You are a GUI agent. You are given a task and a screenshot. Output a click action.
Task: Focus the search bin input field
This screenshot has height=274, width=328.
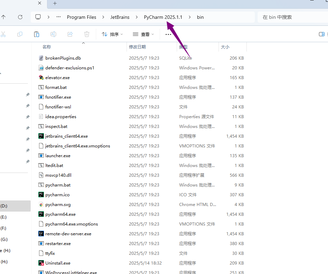[x=293, y=17]
